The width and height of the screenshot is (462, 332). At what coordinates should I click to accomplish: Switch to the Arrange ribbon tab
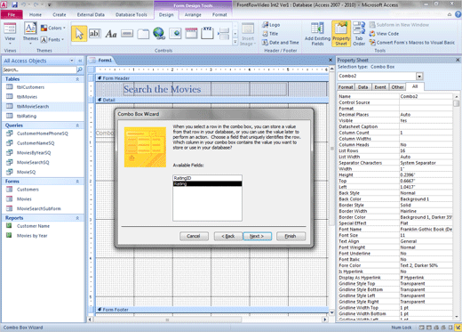[193, 14]
